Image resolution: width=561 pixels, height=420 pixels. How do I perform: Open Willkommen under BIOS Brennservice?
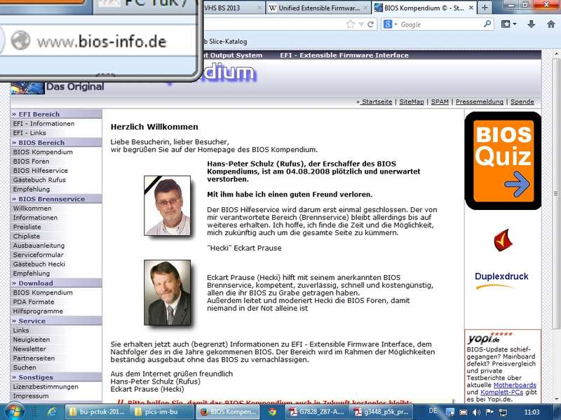click(x=32, y=208)
